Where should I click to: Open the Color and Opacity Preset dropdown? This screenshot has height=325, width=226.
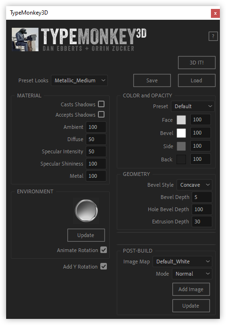pyautogui.click(x=193, y=106)
